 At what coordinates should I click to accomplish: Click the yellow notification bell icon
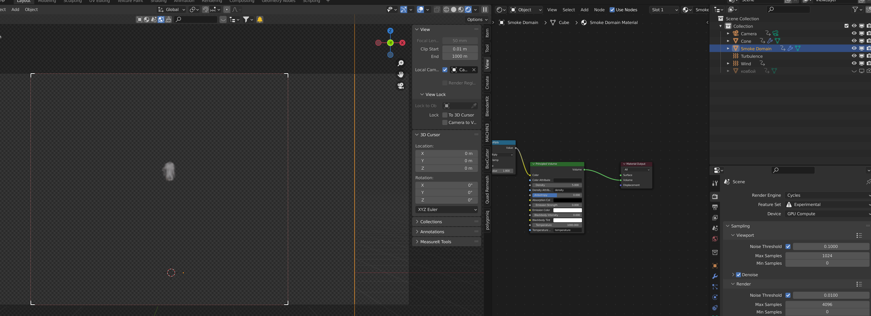(x=260, y=19)
